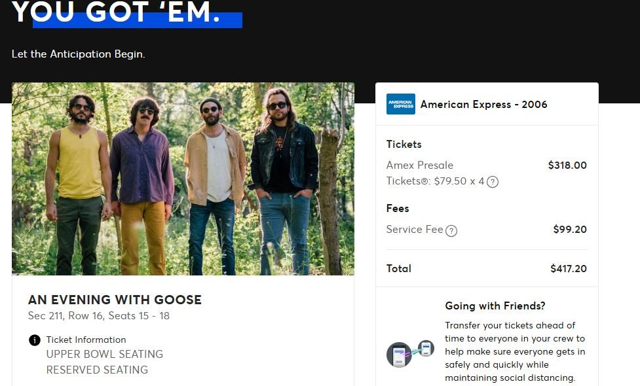Click the ticket transfer phones illustration

(410, 353)
